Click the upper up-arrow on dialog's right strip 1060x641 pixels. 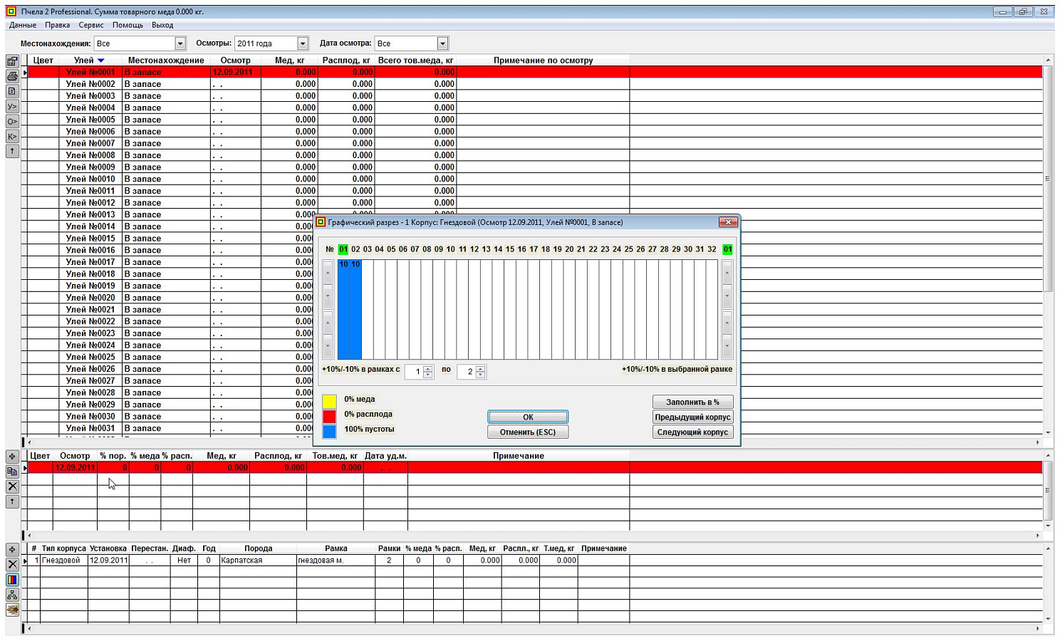(x=727, y=272)
